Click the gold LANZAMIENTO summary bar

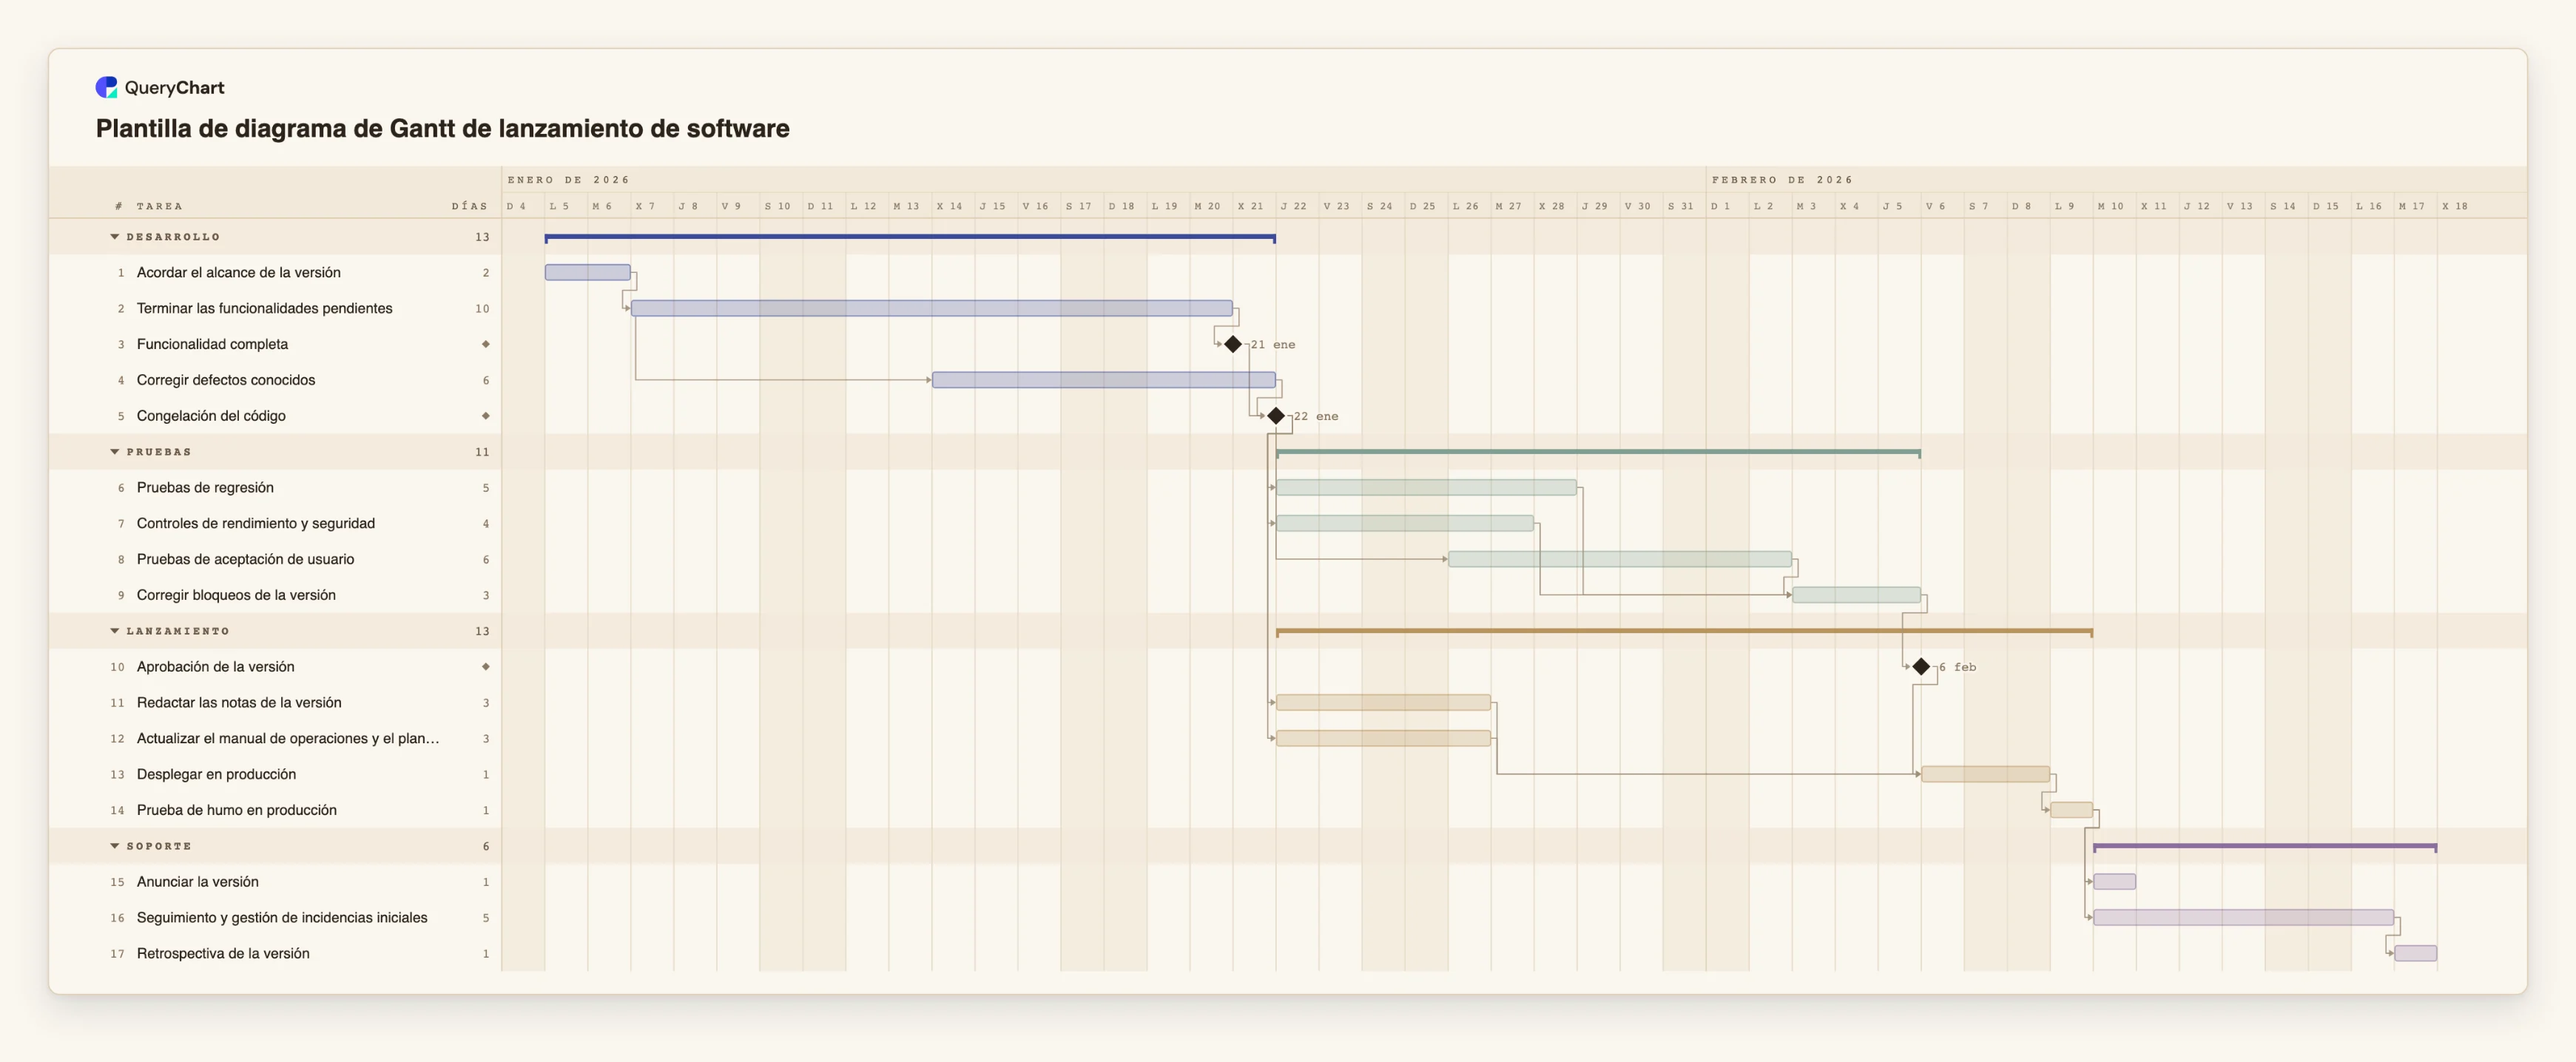1684,632
